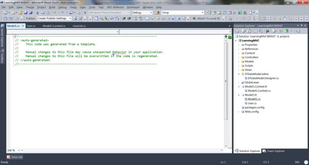Select Web.config in Solution Explorer
The height and width of the screenshot is (165, 309).
pos(252,112)
